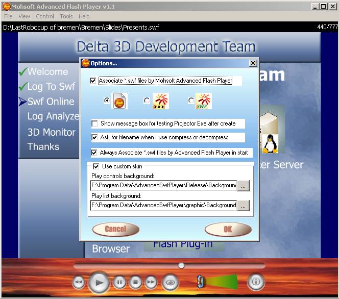
Task: Open the File menu
Action: (x=8, y=16)
